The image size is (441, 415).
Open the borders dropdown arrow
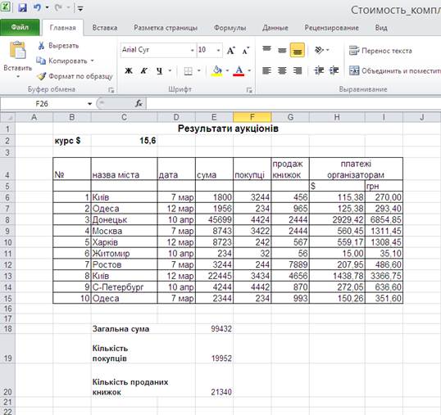tap(198, 70)
